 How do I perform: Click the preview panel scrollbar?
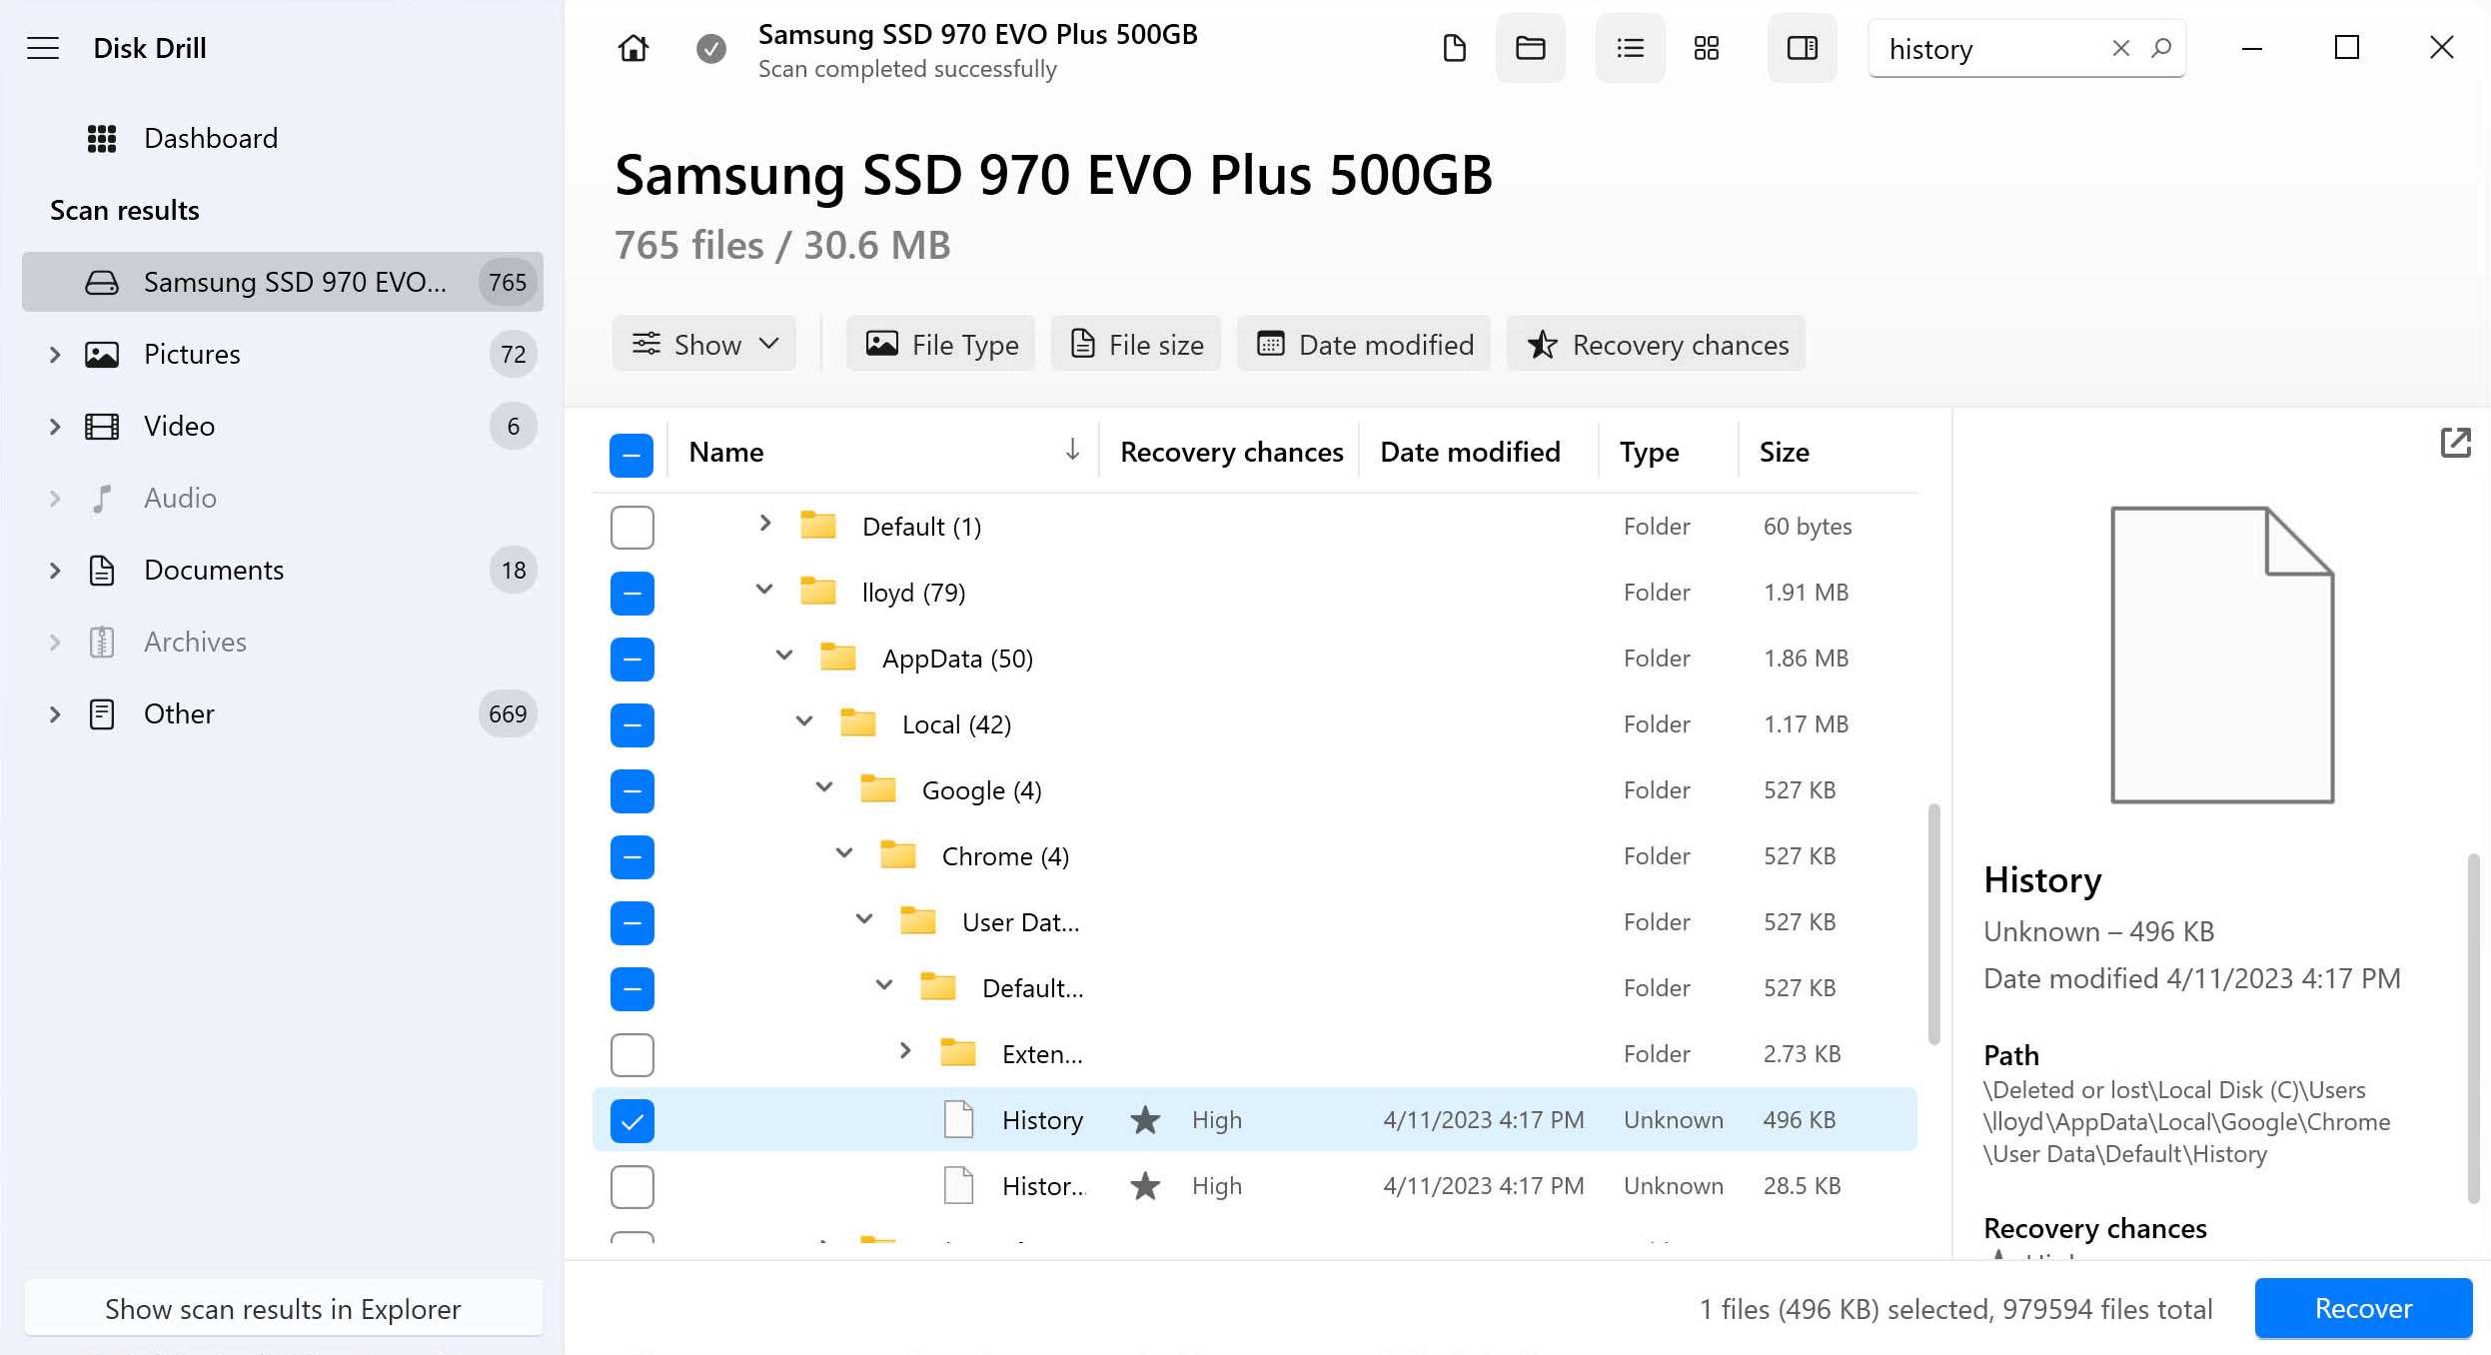[2473, 1029]
